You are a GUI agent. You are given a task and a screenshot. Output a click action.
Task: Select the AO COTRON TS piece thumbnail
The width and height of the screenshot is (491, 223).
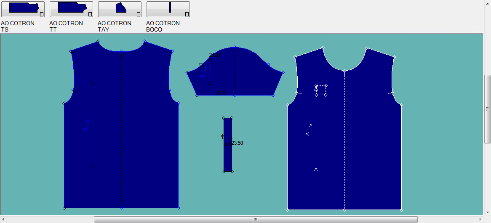point(23,9)
